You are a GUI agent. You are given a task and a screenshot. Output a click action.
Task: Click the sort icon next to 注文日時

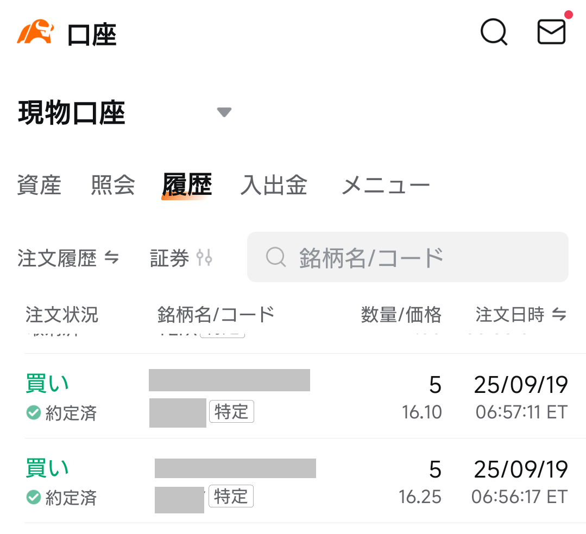click(559, 314)
